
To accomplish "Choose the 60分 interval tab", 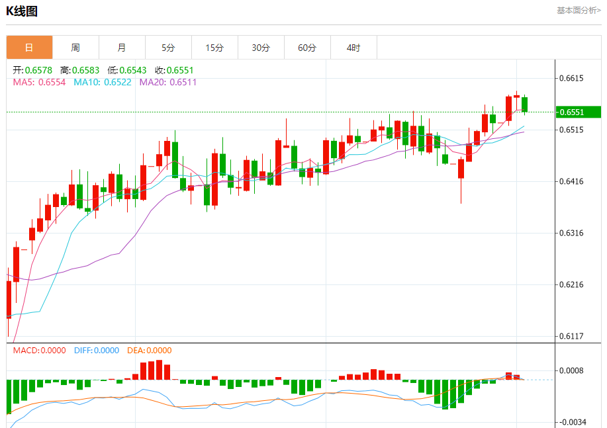I will 307,48.
